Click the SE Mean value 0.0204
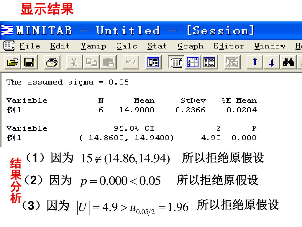 (242, 110)
